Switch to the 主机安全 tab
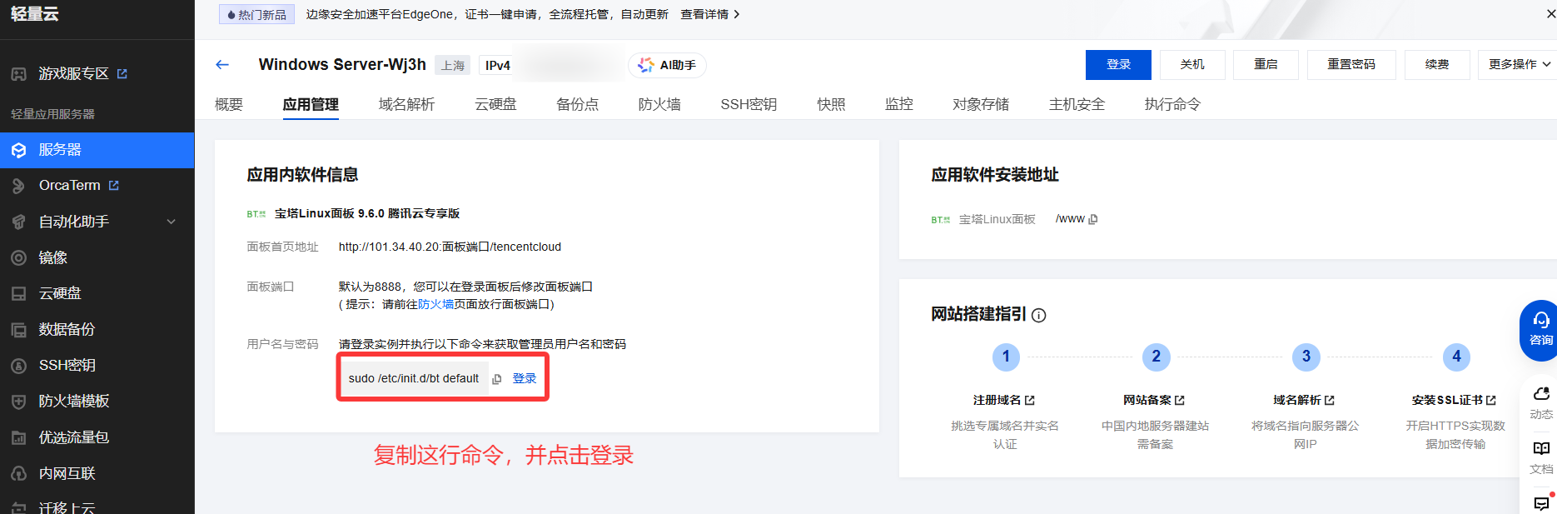Viewport: 1557px width, 514px height. (x=1077, y=104)
